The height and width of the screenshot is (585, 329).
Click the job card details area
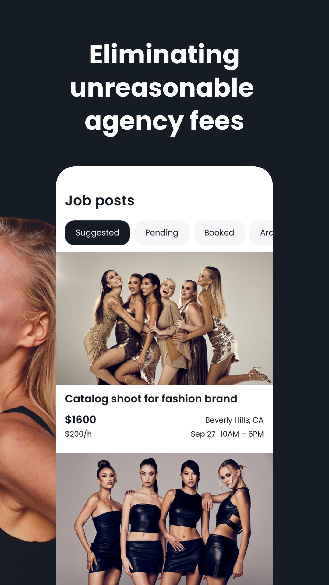164,419
